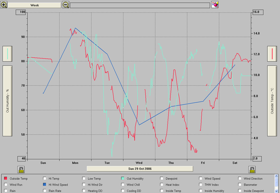Click the zoom out magnifier icon
This screenshot has width=280, height=193.
(66, 5)
